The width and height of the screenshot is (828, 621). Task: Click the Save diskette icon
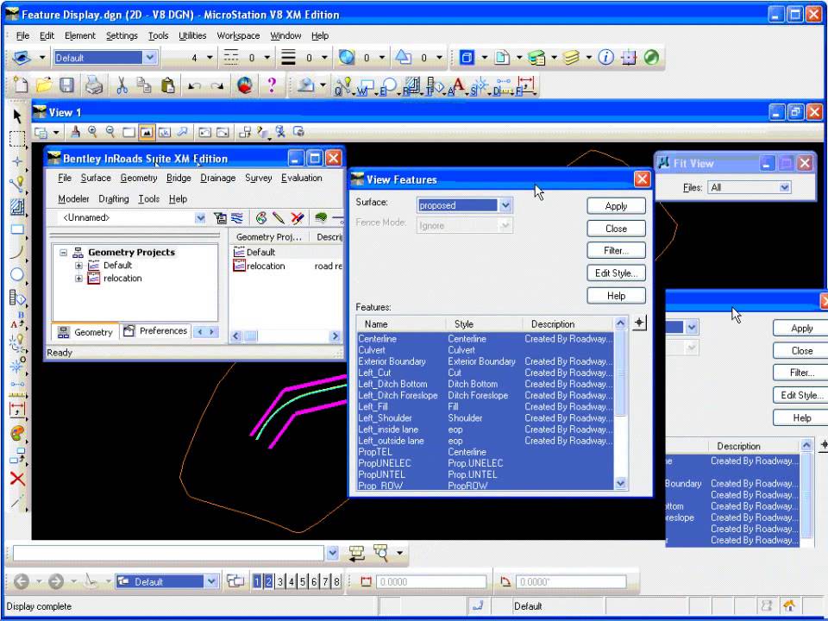click(x=66, y=85)
